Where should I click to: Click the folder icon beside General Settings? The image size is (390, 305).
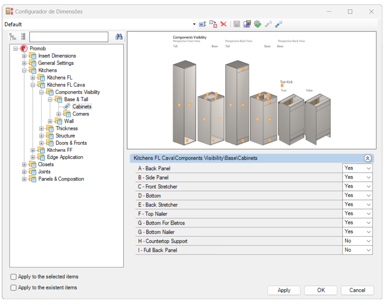coord(33,63)
